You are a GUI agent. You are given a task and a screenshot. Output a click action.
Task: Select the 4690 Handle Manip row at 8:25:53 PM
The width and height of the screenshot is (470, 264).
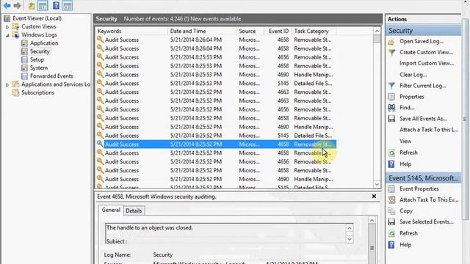(x=216, y=75)
